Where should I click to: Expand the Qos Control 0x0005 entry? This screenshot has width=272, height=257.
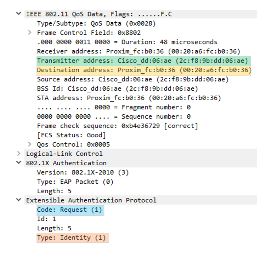point(30,144)
